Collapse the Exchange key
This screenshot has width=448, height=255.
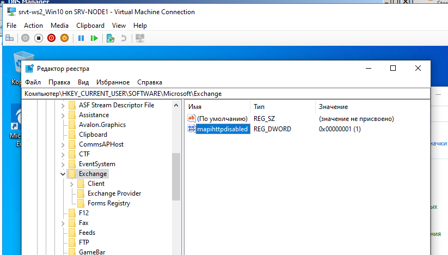tap(63, 174)
